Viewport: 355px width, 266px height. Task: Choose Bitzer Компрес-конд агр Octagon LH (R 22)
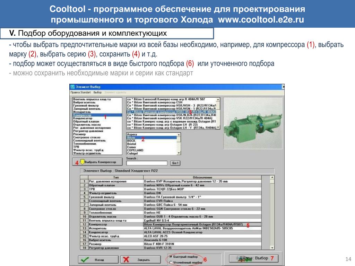pyautogui.click(x=171, y=125)
